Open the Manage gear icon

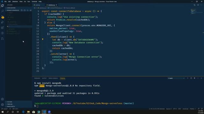click(x=3, y=104)
